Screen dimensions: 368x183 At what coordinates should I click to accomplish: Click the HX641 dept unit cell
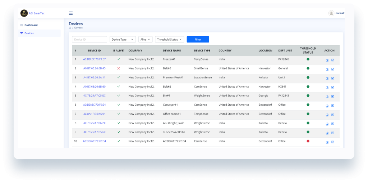tap(282, 87)
